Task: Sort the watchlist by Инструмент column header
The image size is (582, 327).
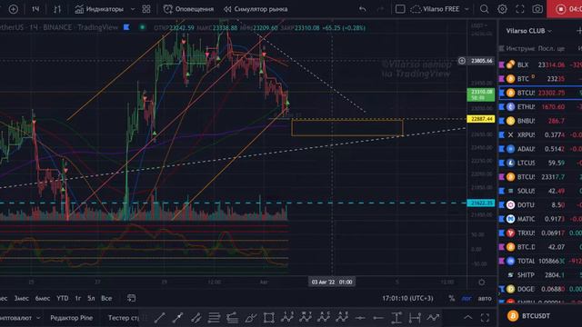Action: click(x=520, y=48)
